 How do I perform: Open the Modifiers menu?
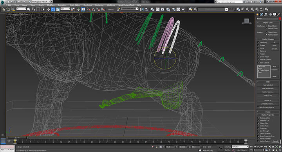click(51, 5)
